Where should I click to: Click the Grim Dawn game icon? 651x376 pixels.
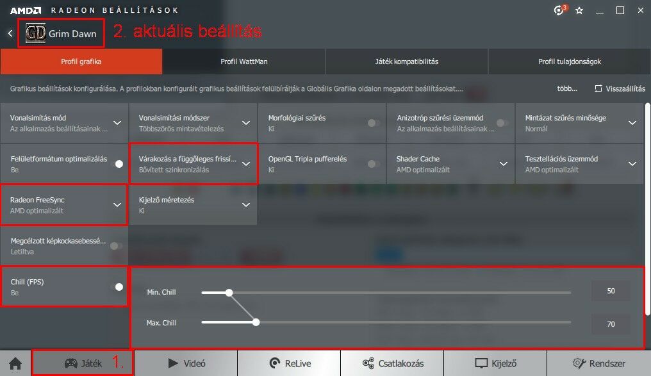click(x=36, y=33)
